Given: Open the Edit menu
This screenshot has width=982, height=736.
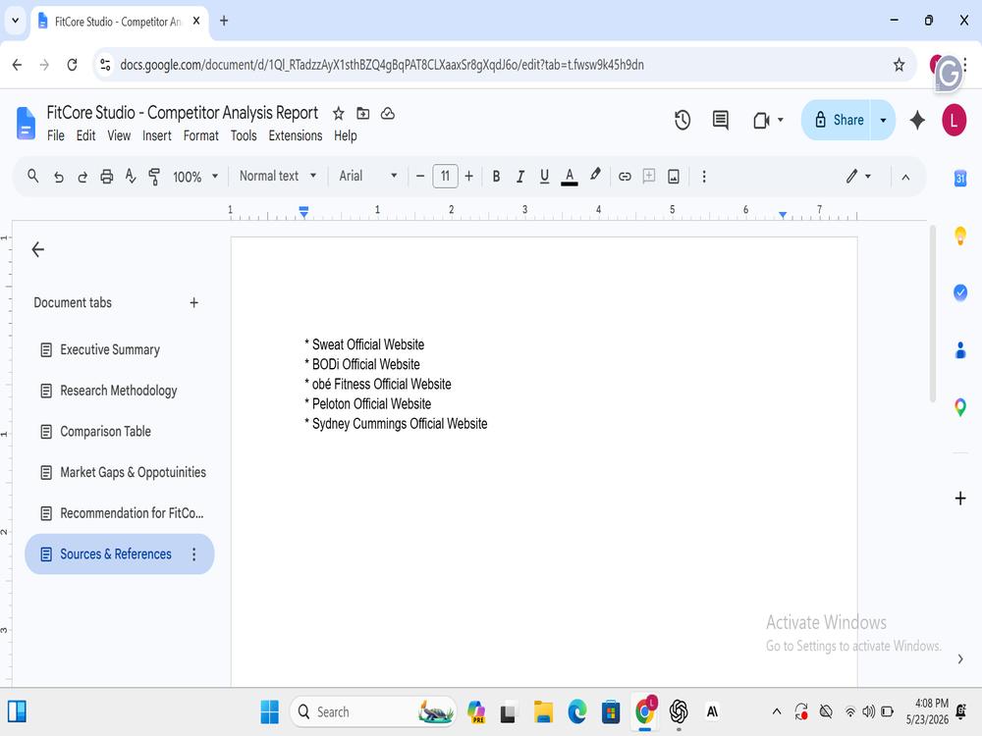Looking at the screenshot, I should pyautogui.click(x=85, y=135).
